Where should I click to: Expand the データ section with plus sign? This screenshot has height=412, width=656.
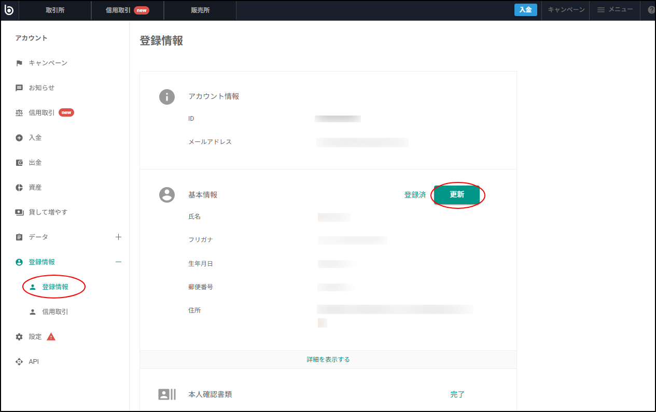(x=118, y=236)
